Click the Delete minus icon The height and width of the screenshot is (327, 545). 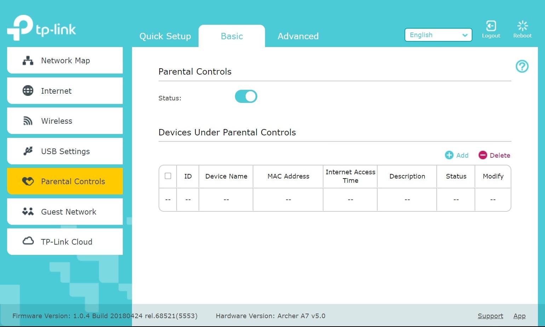click(x=483, y=155)
